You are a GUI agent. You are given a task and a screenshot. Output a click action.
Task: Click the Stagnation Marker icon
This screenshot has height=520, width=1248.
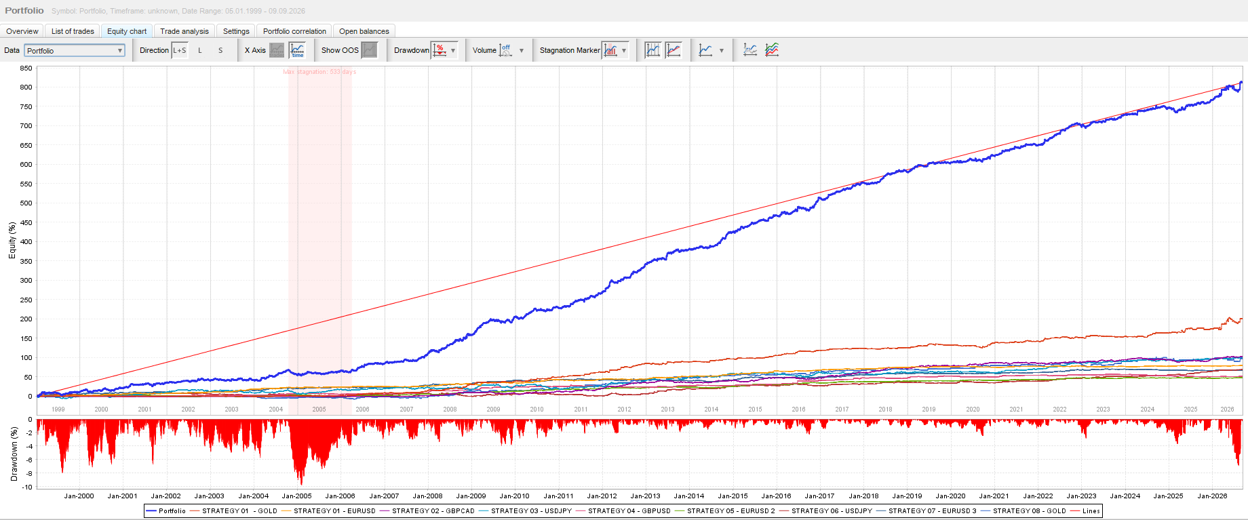pos(610,50)
